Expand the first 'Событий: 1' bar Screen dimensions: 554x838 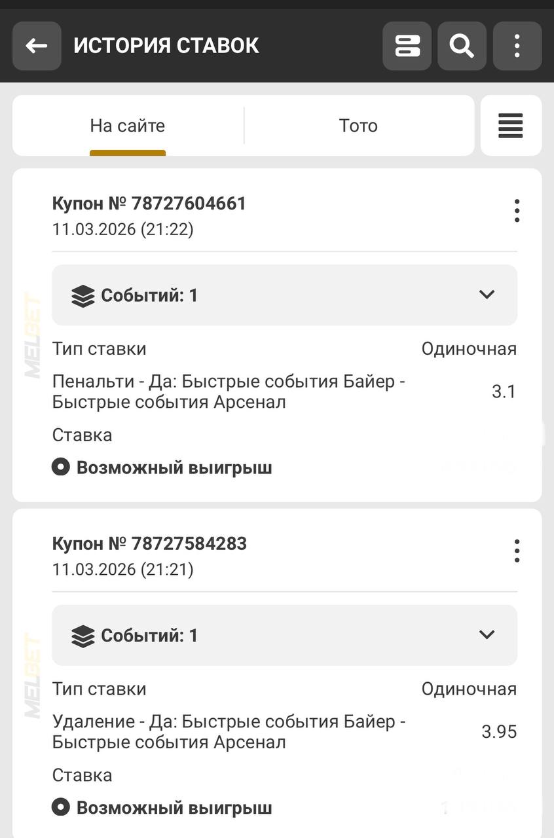point(284,295)
